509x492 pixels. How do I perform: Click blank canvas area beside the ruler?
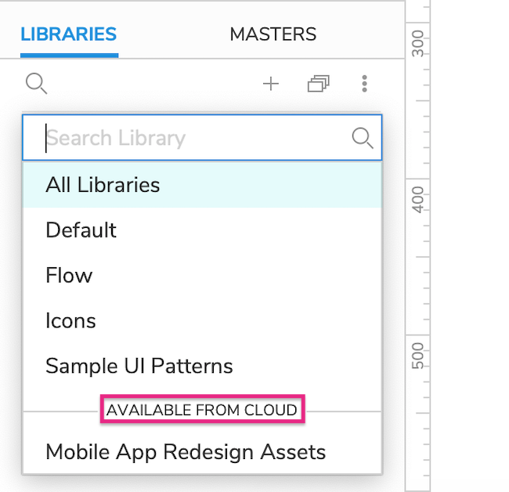click(469, 246)
